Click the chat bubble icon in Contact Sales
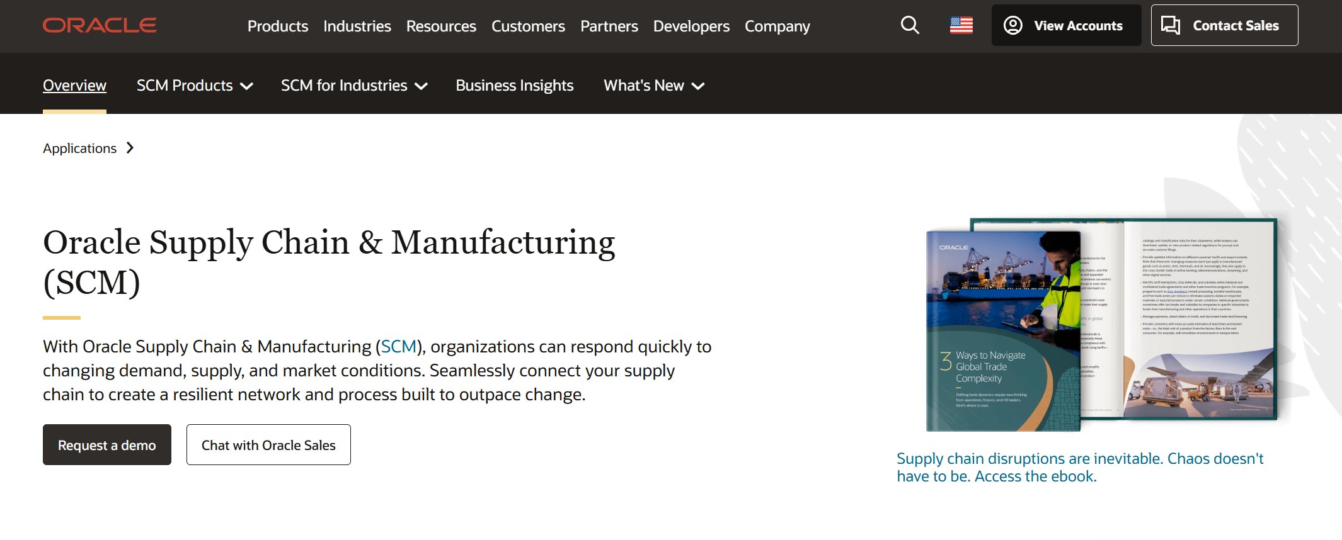This screenshot has height=540, width=1342. pos(1171,25)
